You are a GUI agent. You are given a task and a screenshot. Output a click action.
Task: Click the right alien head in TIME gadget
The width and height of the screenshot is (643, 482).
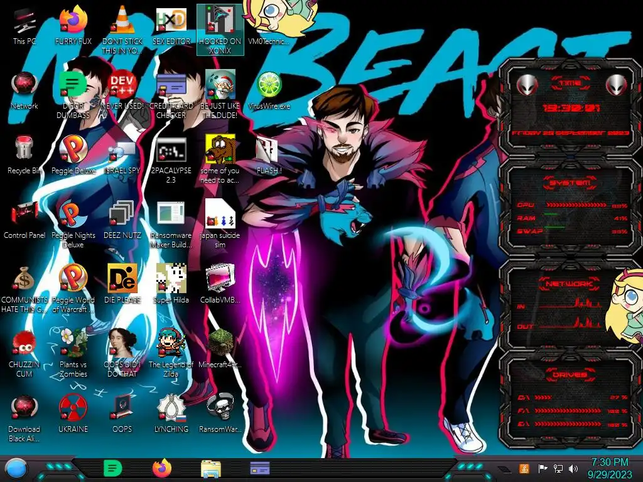(617, 85)
